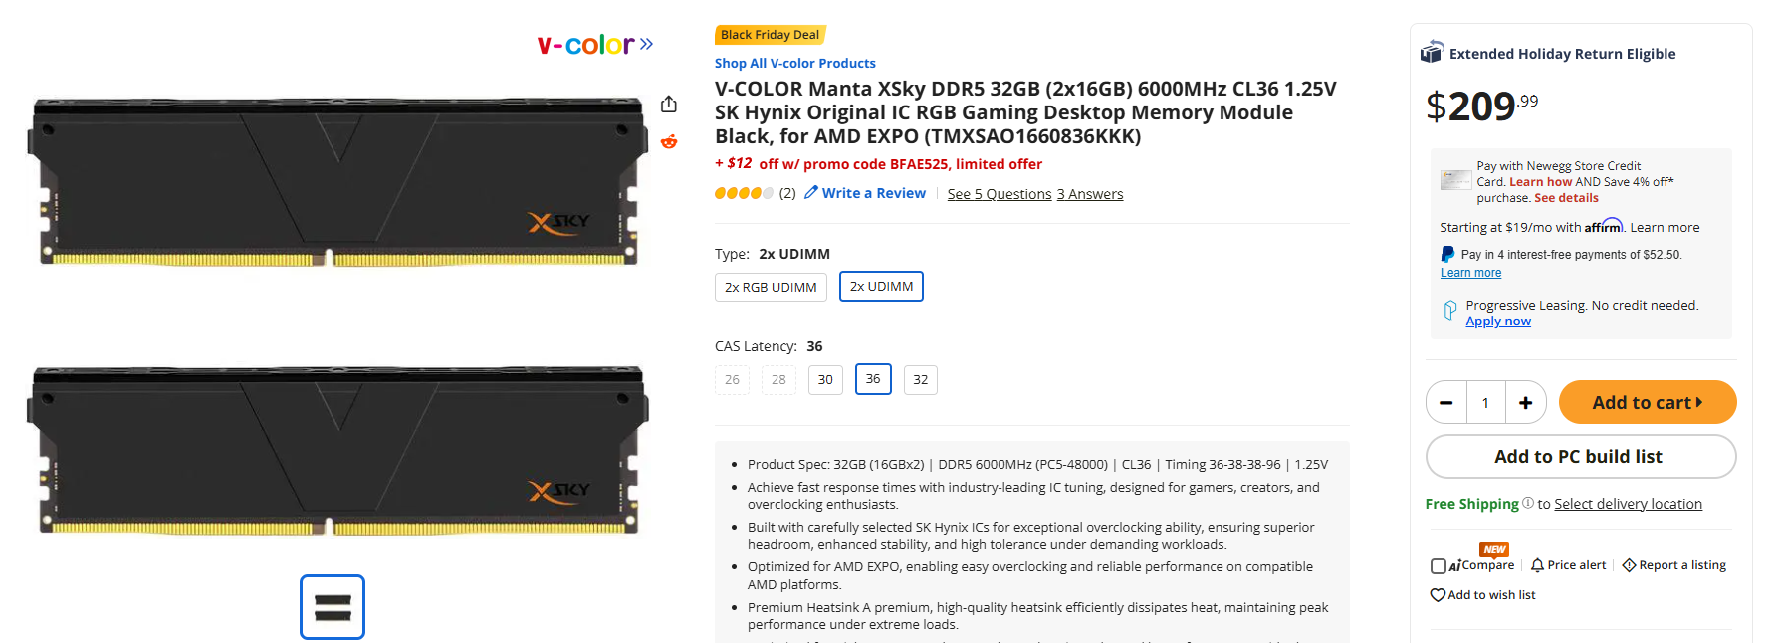Screen dimensions: 1777x643
Task: Check the AI Compare checkbox
Action: click(1438, 566)
